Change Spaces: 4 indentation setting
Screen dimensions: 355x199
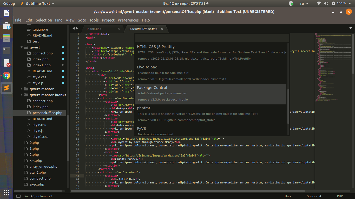314,196
